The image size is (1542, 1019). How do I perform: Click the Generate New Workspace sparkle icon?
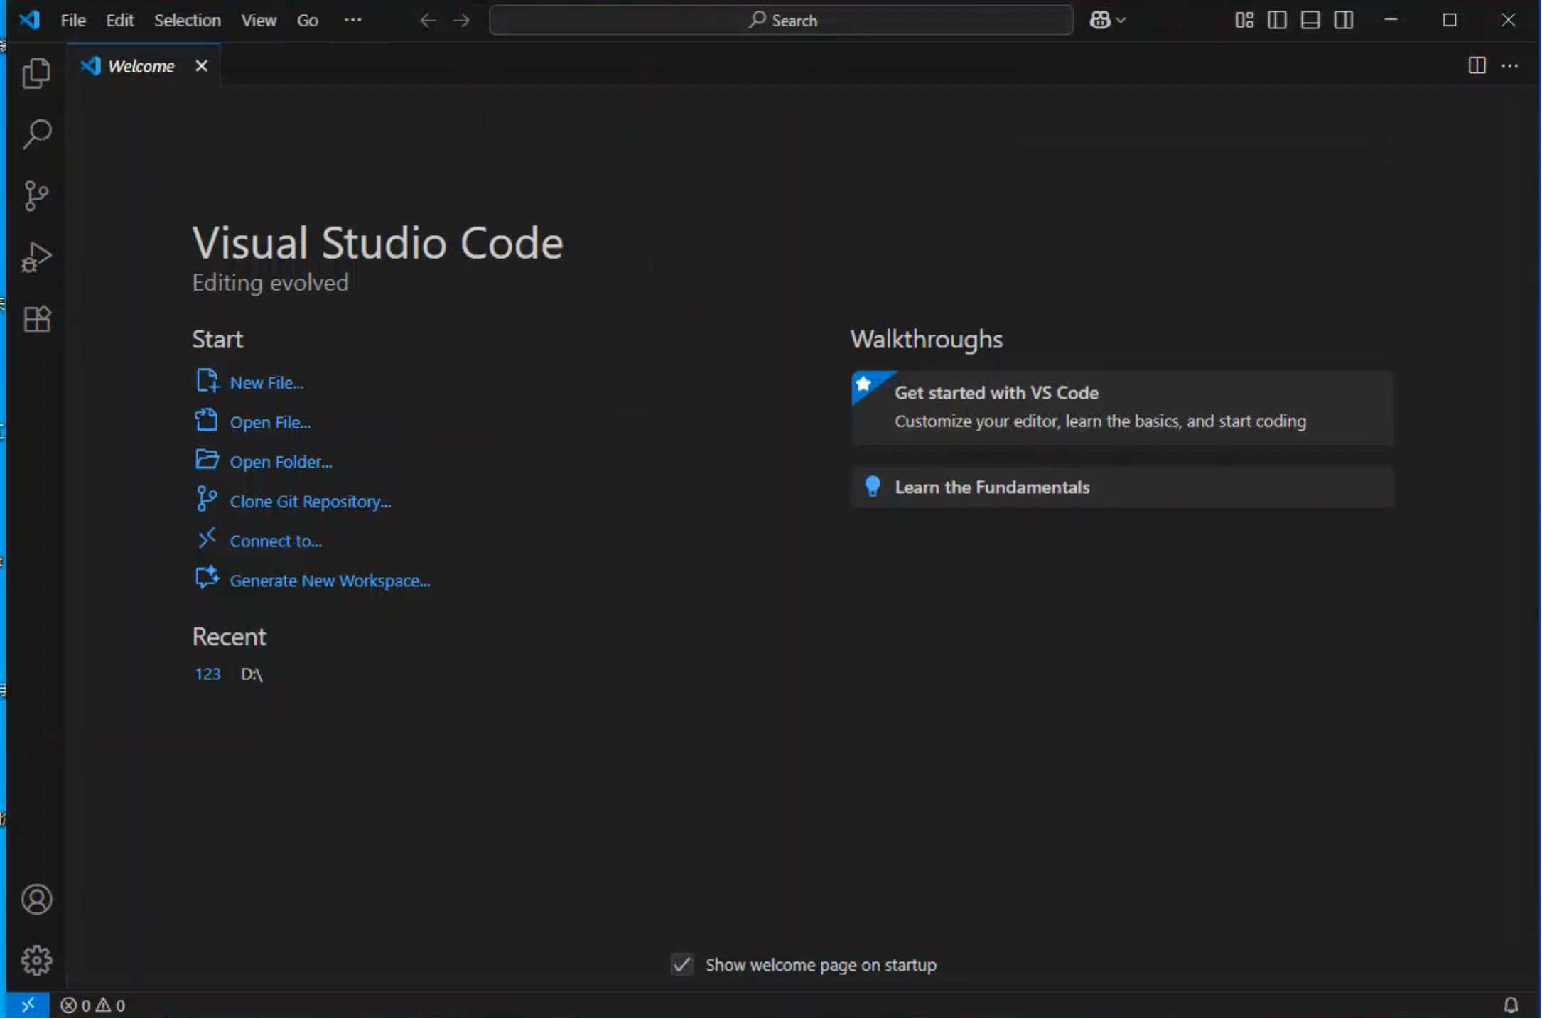(x=207, y=578)
